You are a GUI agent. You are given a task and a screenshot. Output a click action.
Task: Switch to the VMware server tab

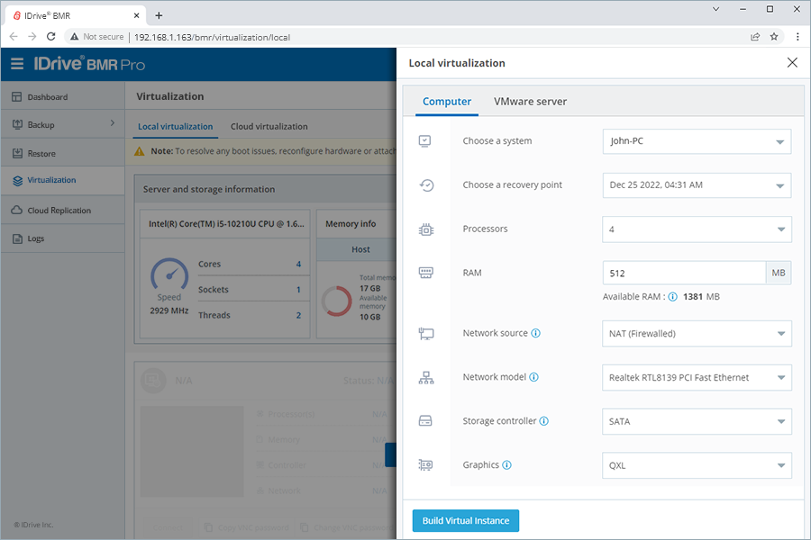[530, 102]
